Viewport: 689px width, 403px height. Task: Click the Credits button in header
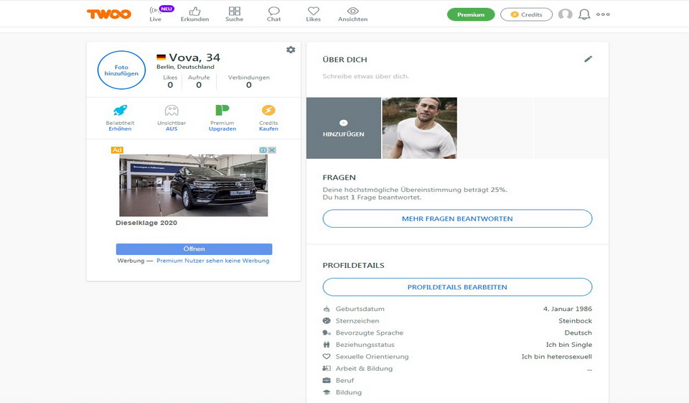pos(526,14)
